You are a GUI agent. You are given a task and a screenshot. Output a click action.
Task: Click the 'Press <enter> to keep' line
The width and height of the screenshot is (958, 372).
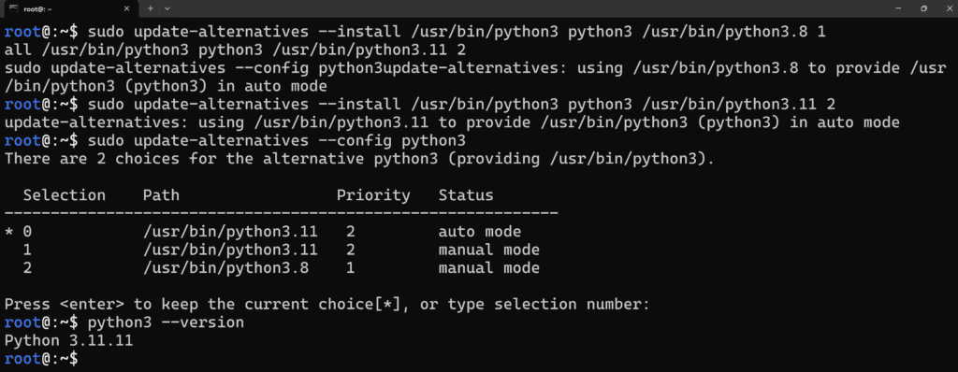(327, 304)
